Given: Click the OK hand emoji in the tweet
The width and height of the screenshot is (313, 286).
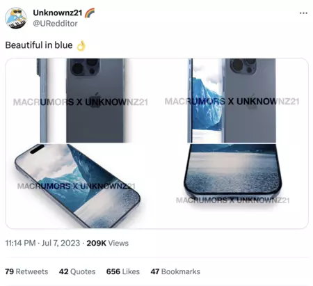Looking at the screenshot, I should click(81, 45).
